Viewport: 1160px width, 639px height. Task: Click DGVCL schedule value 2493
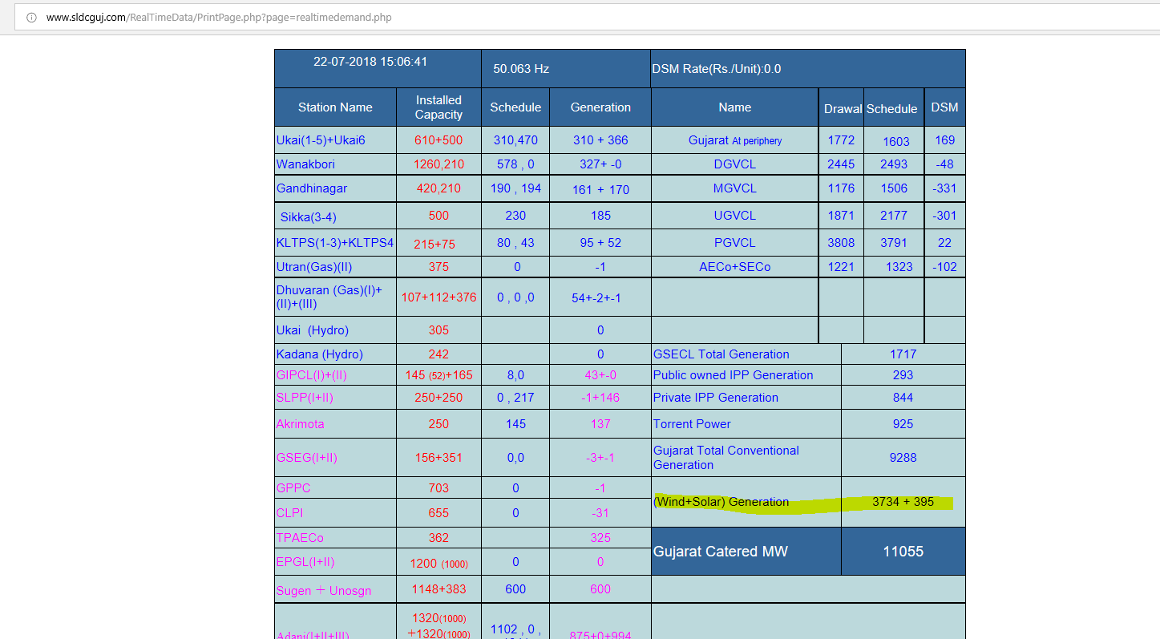(x=894, y=164)
